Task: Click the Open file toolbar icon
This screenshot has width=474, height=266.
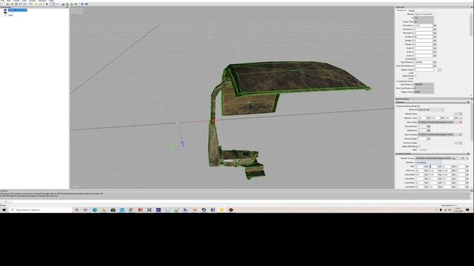Action: [x=7, y=4]
